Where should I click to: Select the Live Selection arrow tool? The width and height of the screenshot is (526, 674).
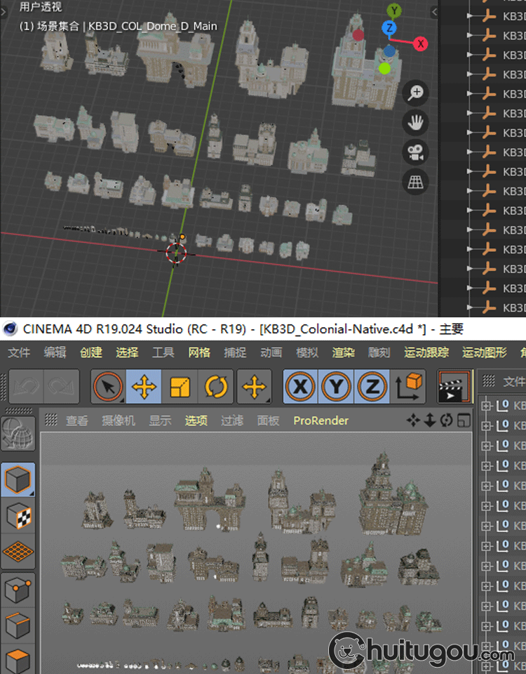(108, 387)
